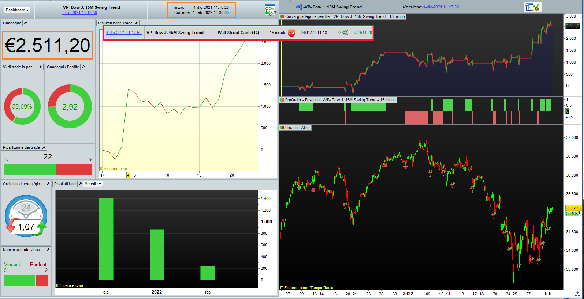Click the '% di trade in per...' label
This screenshot has height=299, width=584.
coord(19,67)
